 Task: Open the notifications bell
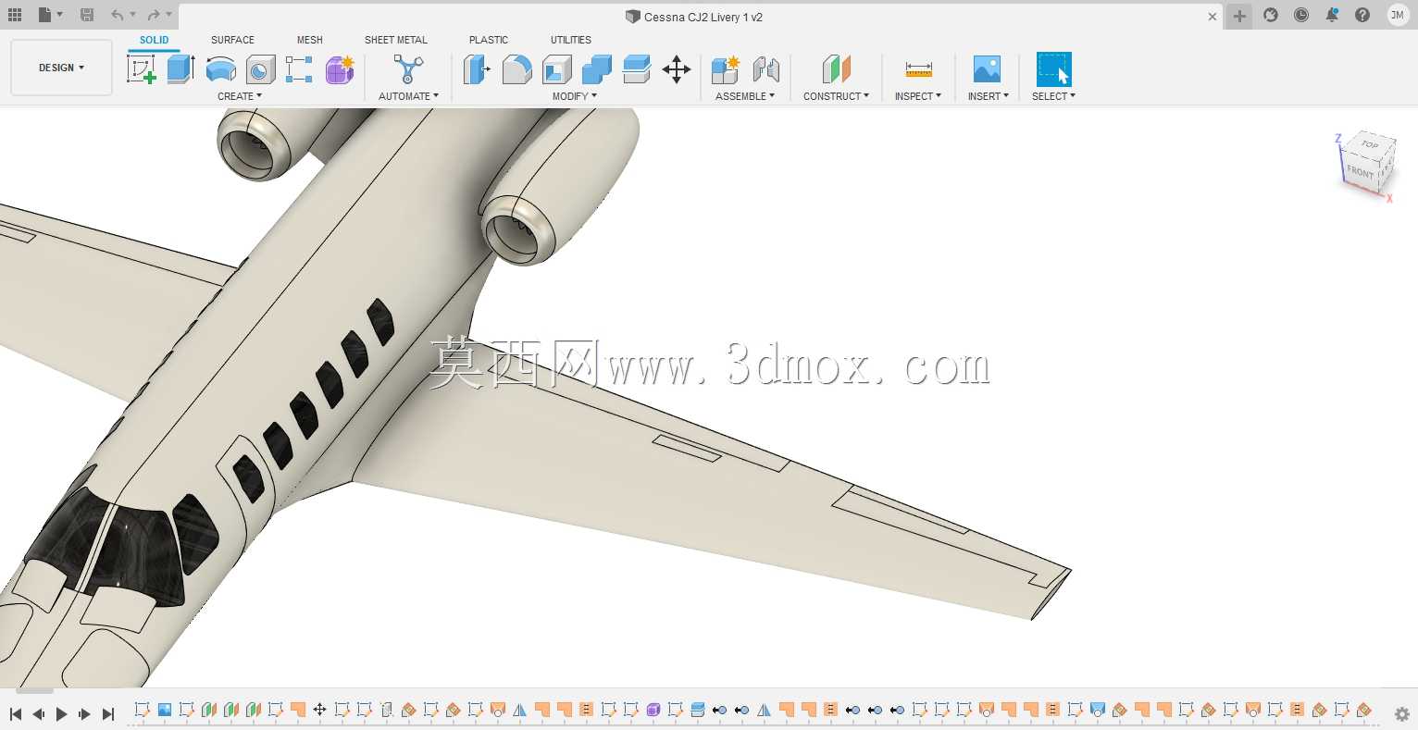pyautogui.click(x=1332, y=15)
